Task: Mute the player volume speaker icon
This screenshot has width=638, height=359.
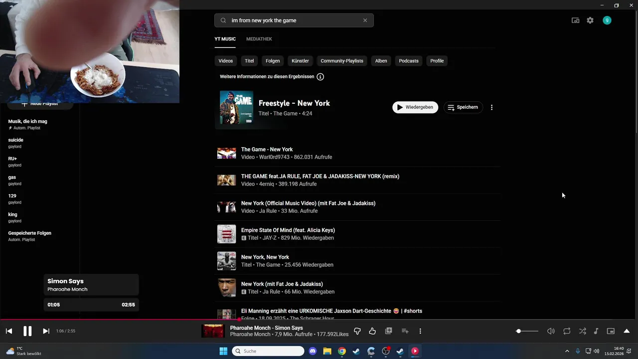Action: click(551, 331)
